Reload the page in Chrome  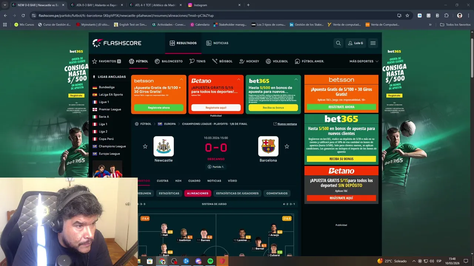coord(23,16)
